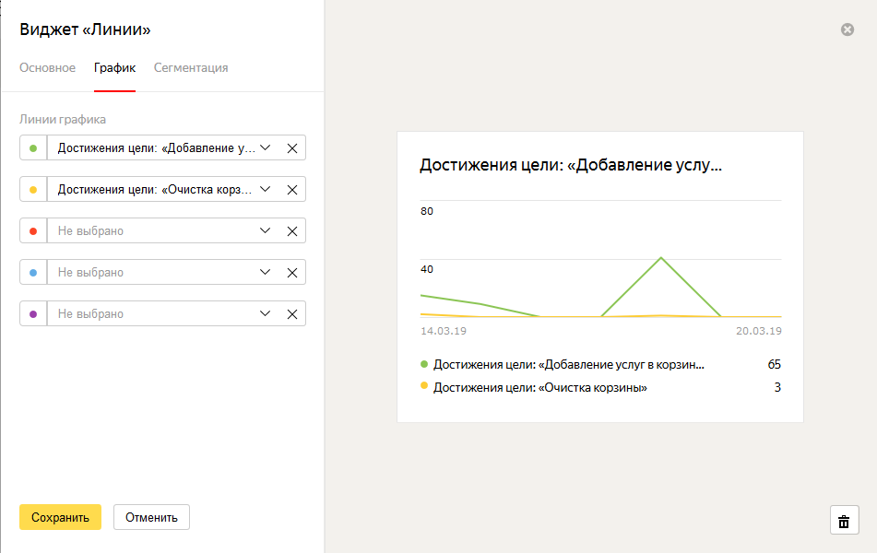
Task: Change the blue line color swatch
Action: [x=33, y=272]
